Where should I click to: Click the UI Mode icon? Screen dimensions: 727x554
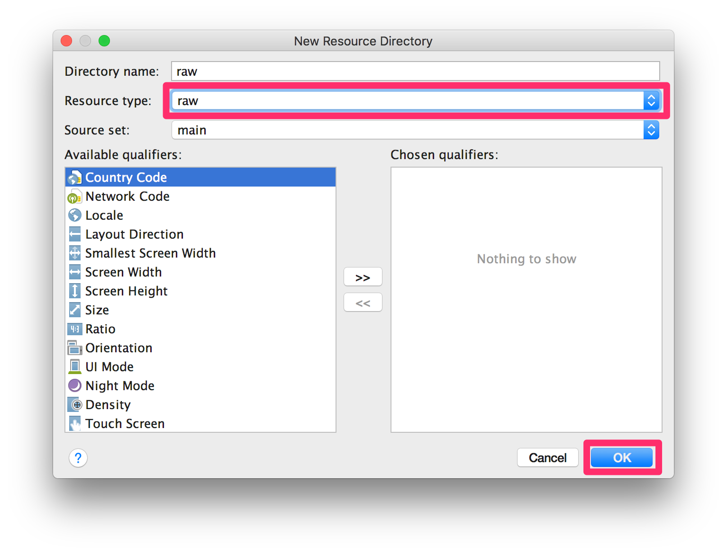(74, 366)
